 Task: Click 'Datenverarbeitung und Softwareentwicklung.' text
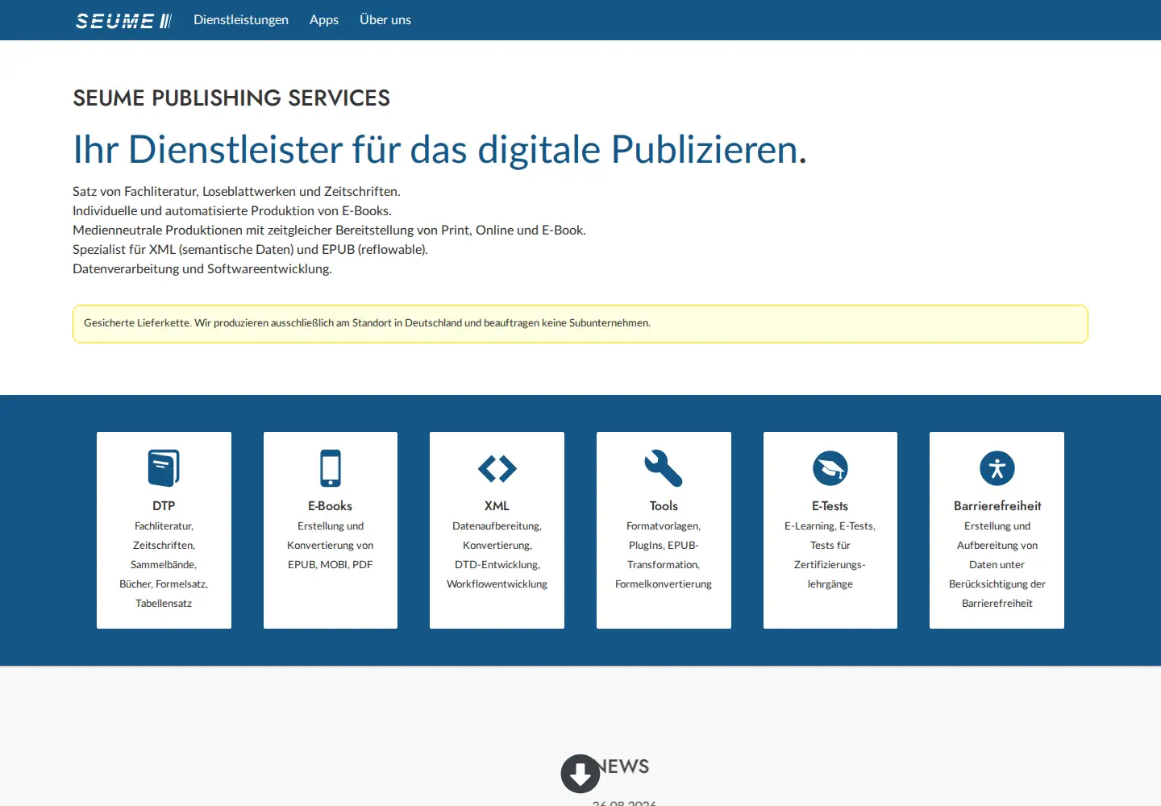click(202, 269)
